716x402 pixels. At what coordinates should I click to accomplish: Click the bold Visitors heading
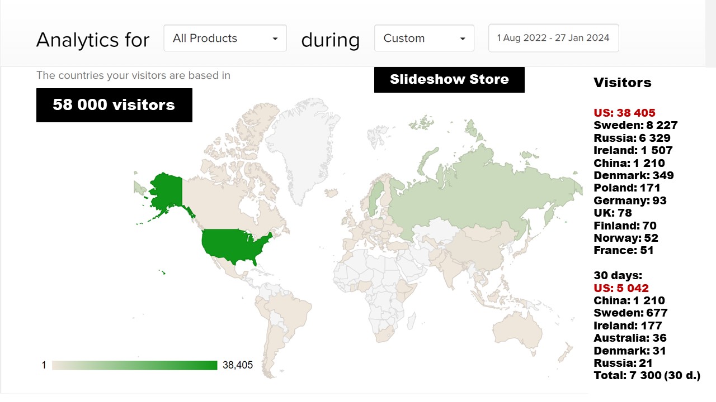[x=622, y=83]
